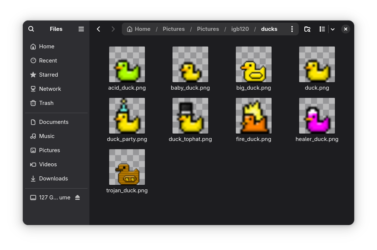Click the forward navigation arrow

pyautogui.click(x=113, y=29)
